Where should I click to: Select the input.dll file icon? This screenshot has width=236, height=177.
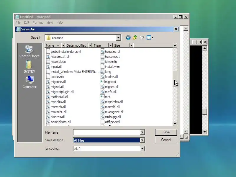click(x=48, y=67)
